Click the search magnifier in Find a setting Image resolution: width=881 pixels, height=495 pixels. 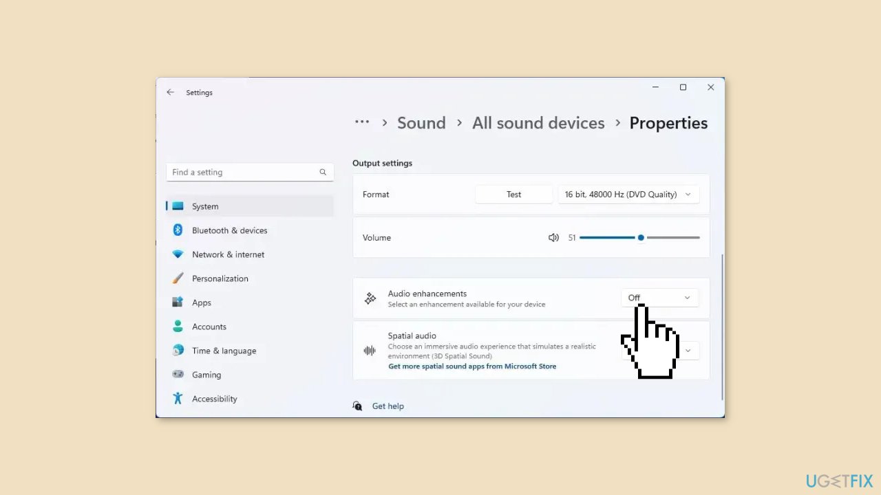tap(323, 172)
